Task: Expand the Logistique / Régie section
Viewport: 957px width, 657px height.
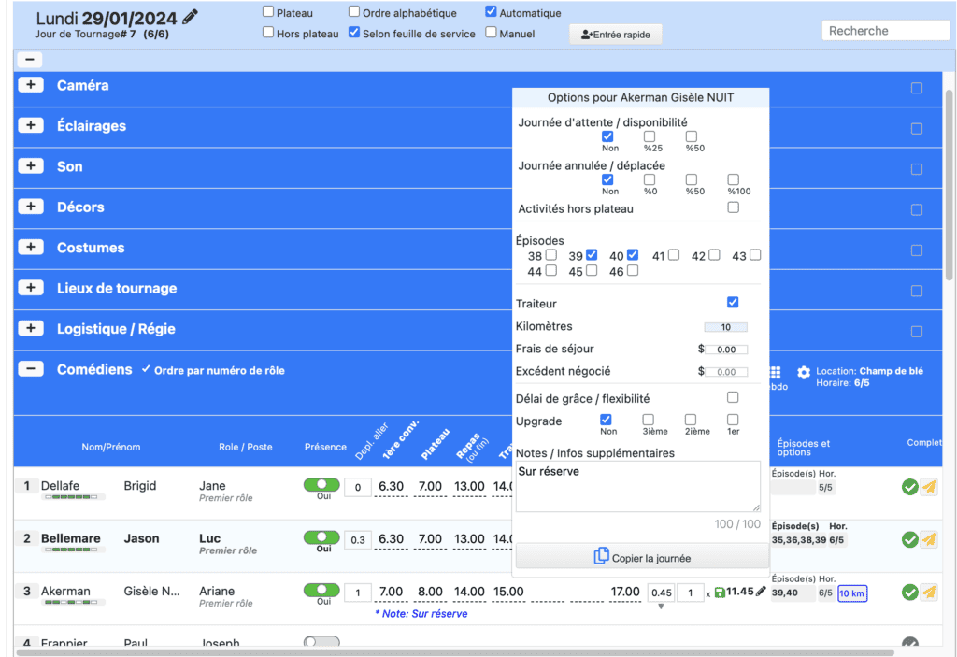Action: [31, 329]
